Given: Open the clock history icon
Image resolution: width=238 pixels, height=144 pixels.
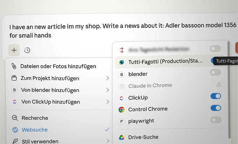Looking at the screenshot, I should [x=27, y=50].
